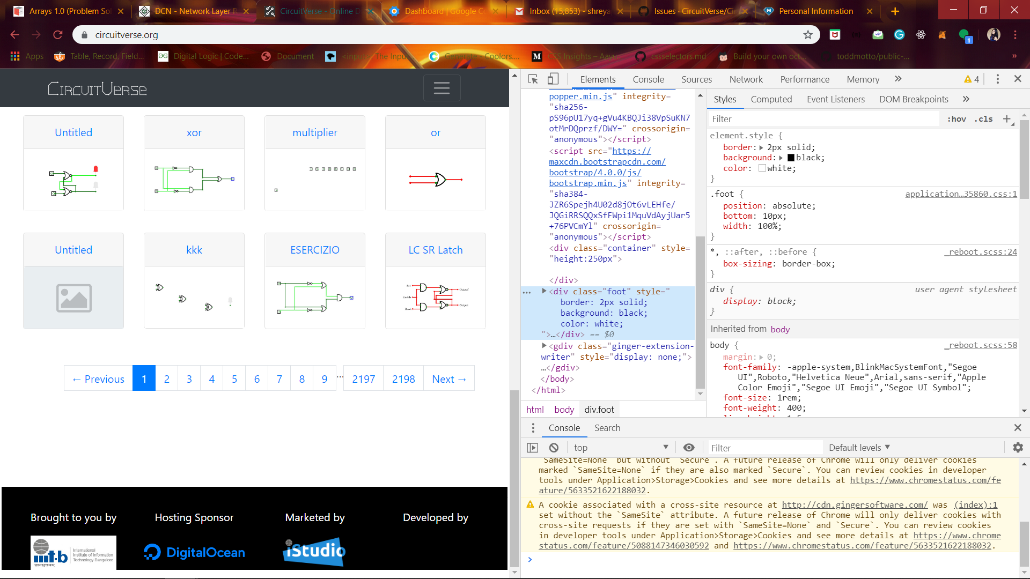
Task: Open the hamburger navigation menu
Action: [x=442, y=87]
